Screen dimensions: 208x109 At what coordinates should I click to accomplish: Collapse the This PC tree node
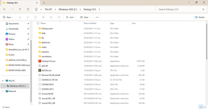pos(3,81)
